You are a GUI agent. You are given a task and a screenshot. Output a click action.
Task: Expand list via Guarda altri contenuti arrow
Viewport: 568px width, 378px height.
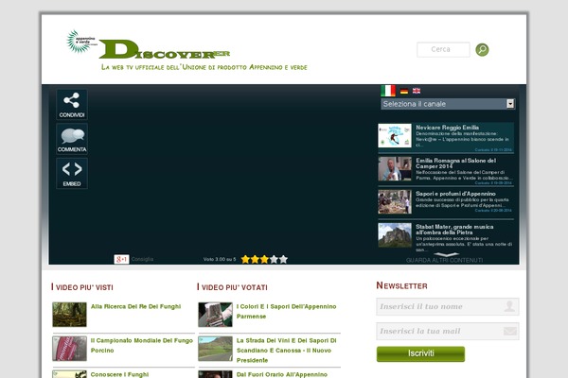point(446,254)
